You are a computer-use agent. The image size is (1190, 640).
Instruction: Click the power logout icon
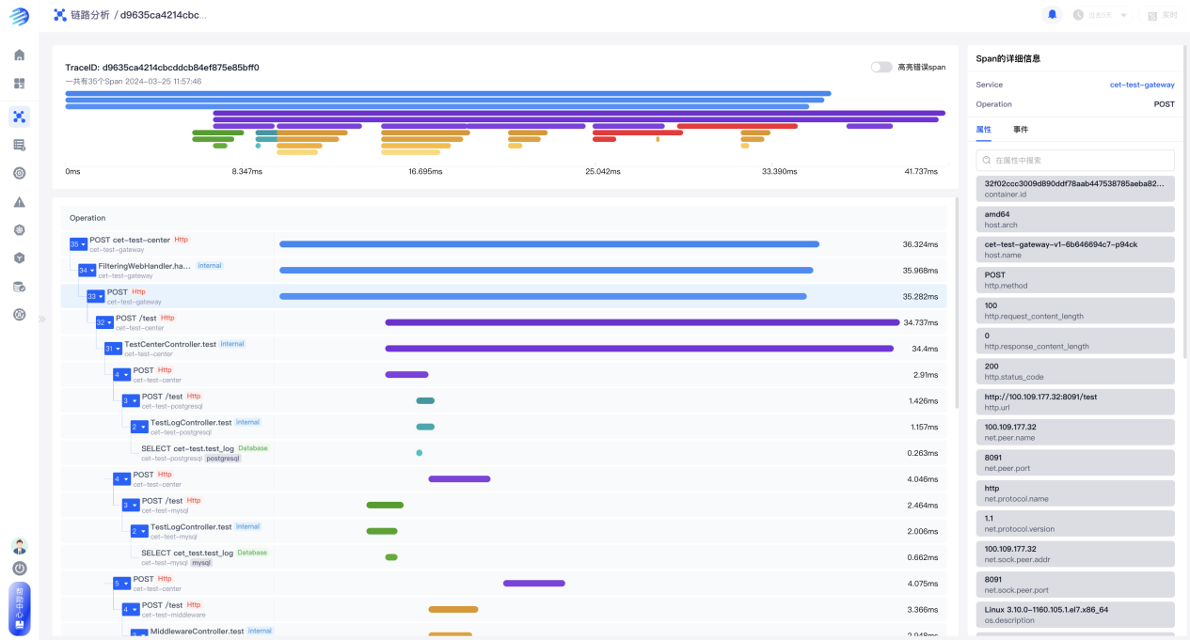tap(19, 568)
